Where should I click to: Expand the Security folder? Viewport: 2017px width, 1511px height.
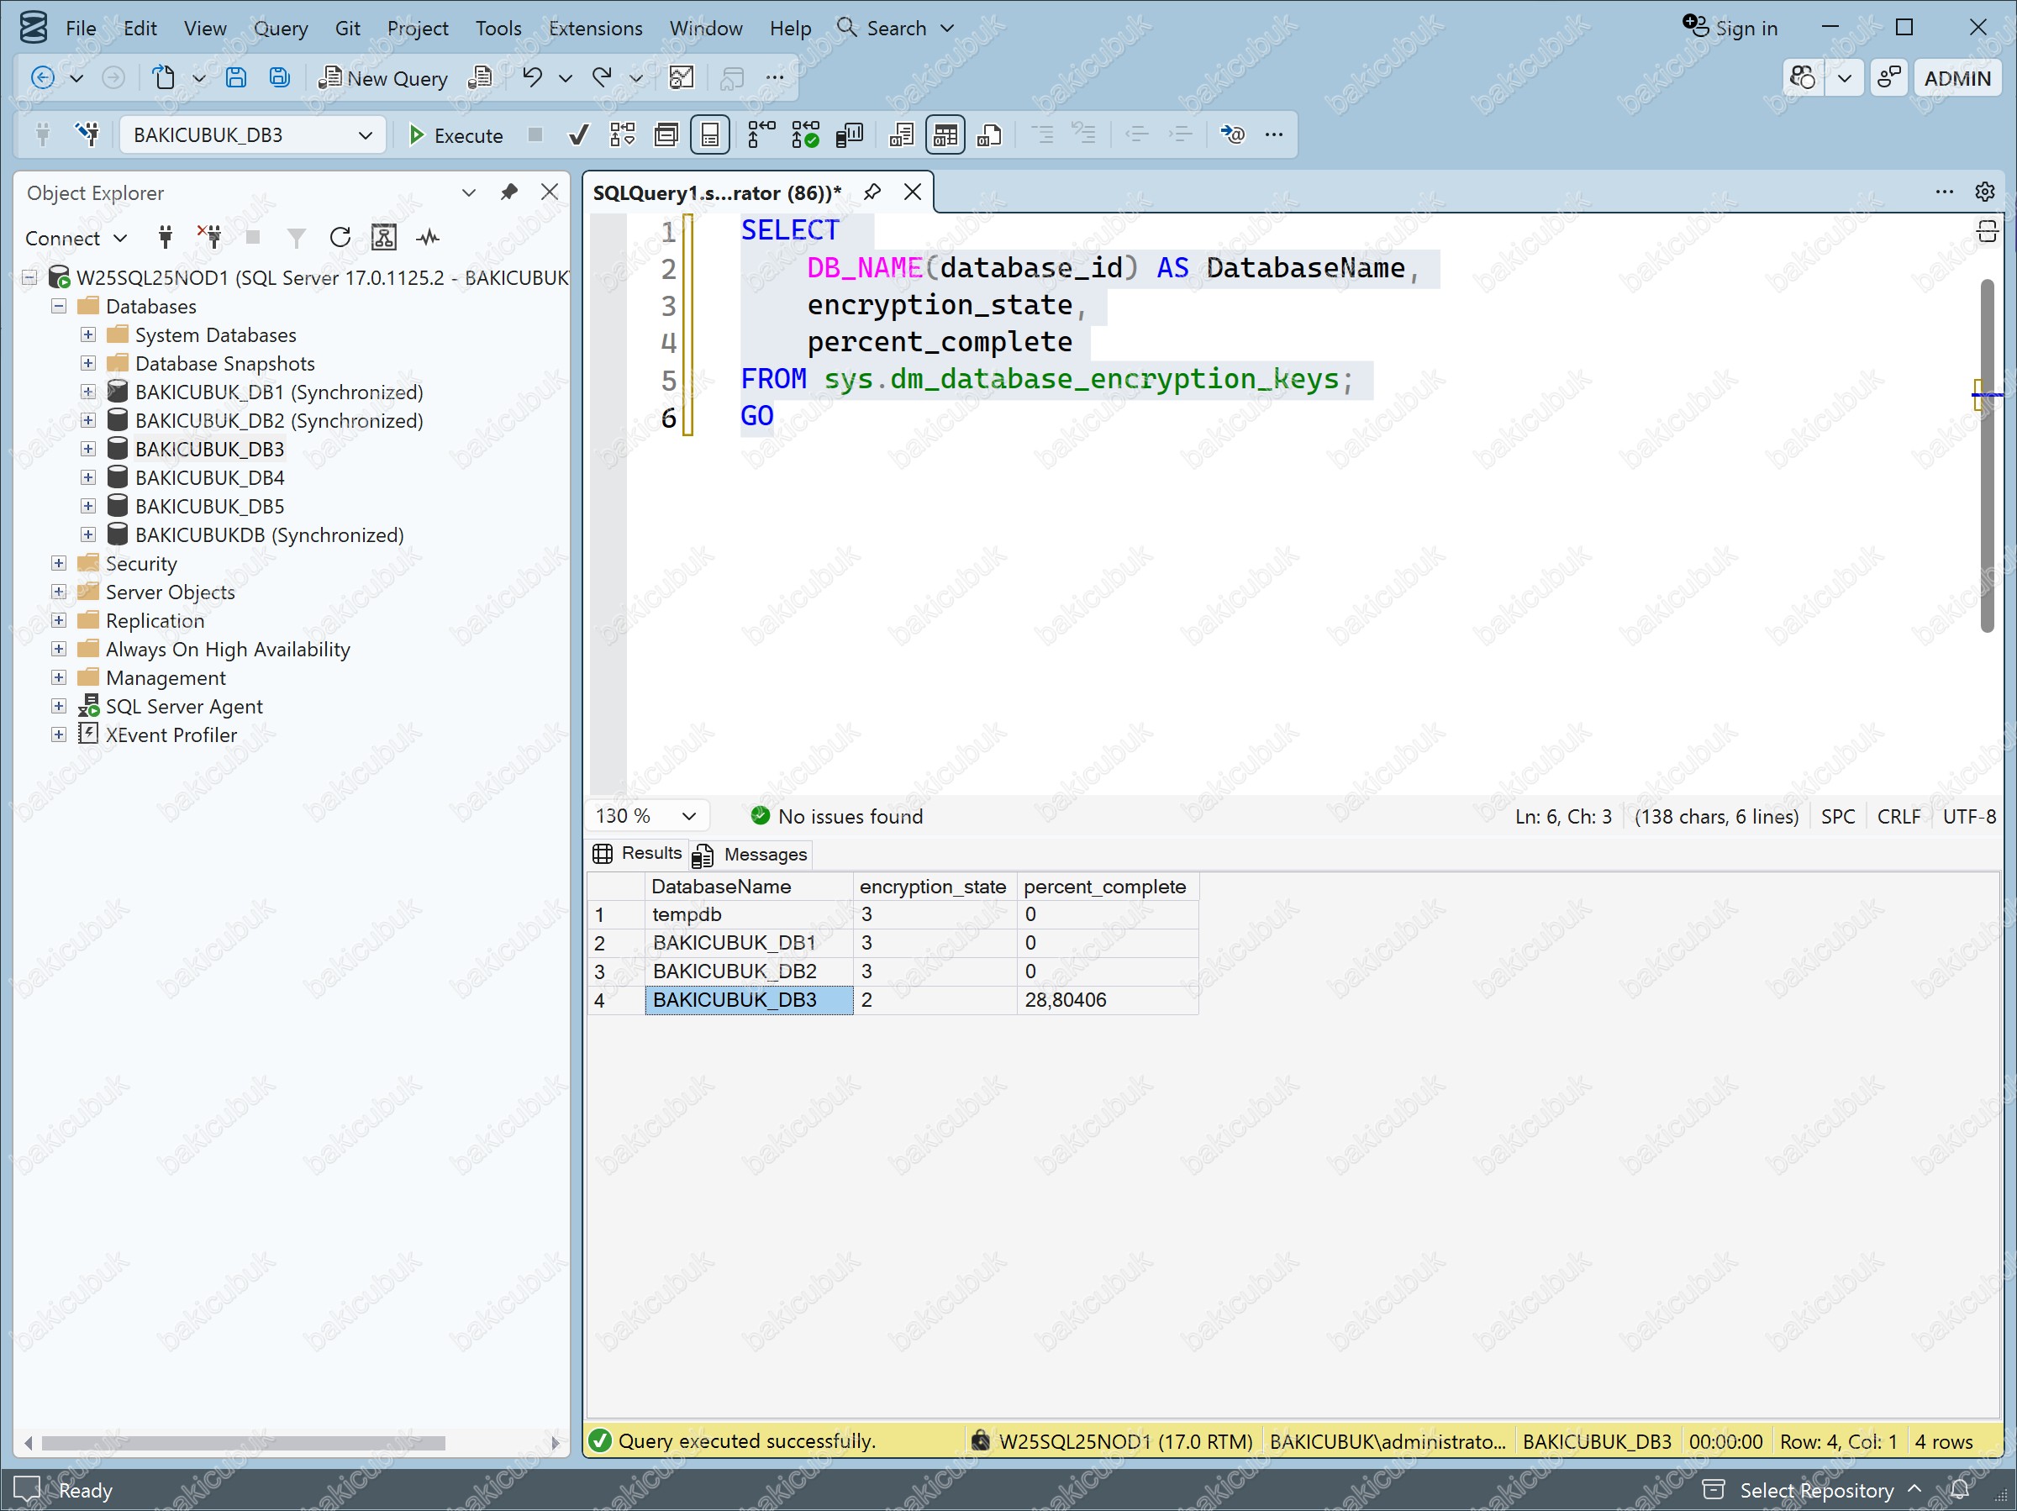point(58,563)
